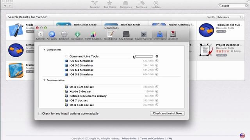
Task: Click the App Store search field
Action: pyautogui.click(x=233, y=5)
